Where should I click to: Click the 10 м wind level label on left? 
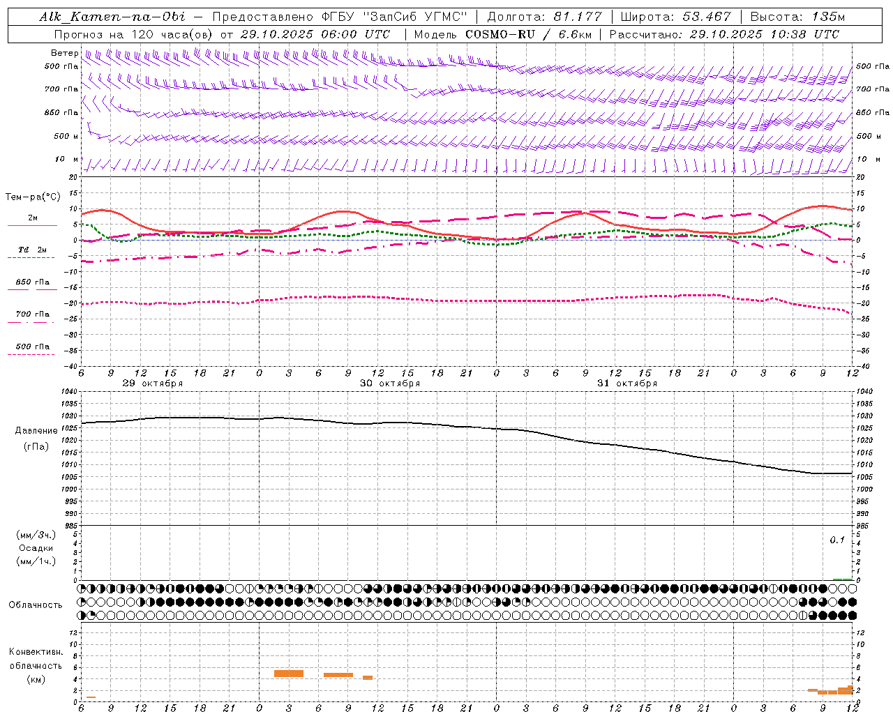point(67,160)
